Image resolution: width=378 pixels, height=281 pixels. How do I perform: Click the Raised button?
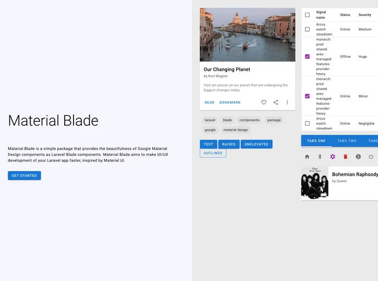[229, 144]
